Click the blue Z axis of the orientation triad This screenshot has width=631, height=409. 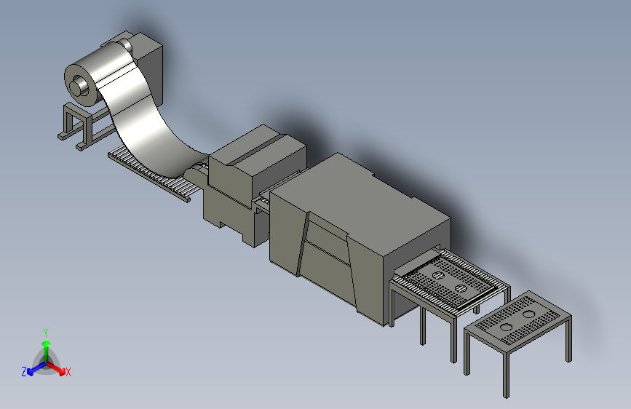point(36,368)
